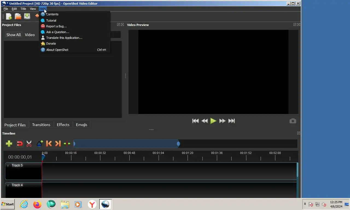Switch to the Transitions tab
Screen dimensions: 350x210
pyautogui.click(x=41, y=125)
